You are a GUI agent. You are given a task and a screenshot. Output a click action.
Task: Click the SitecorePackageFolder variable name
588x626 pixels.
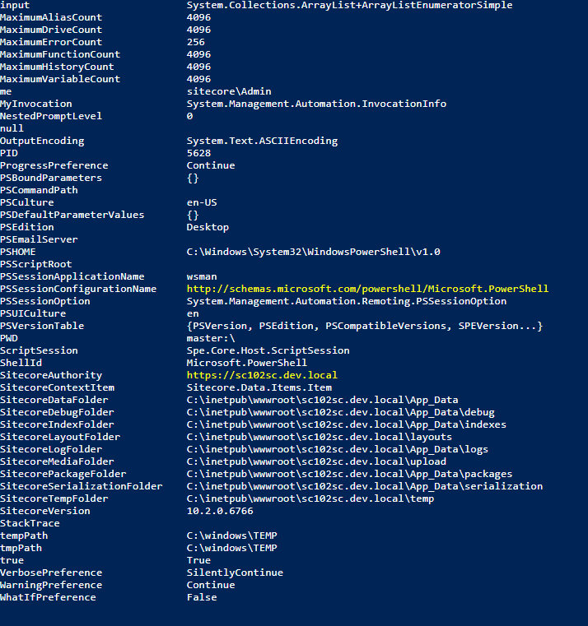tap(63, 474)
